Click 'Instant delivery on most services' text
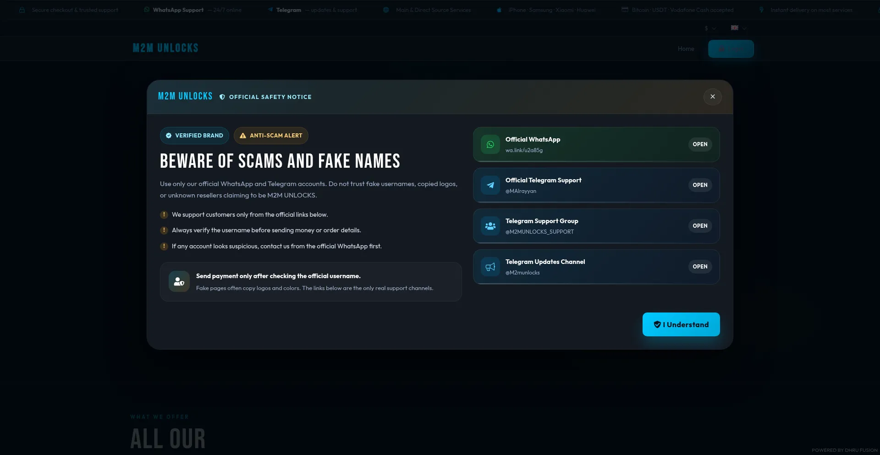Image resolution: width=880 pixels, height=455 pixels. (x=811, y=10)
